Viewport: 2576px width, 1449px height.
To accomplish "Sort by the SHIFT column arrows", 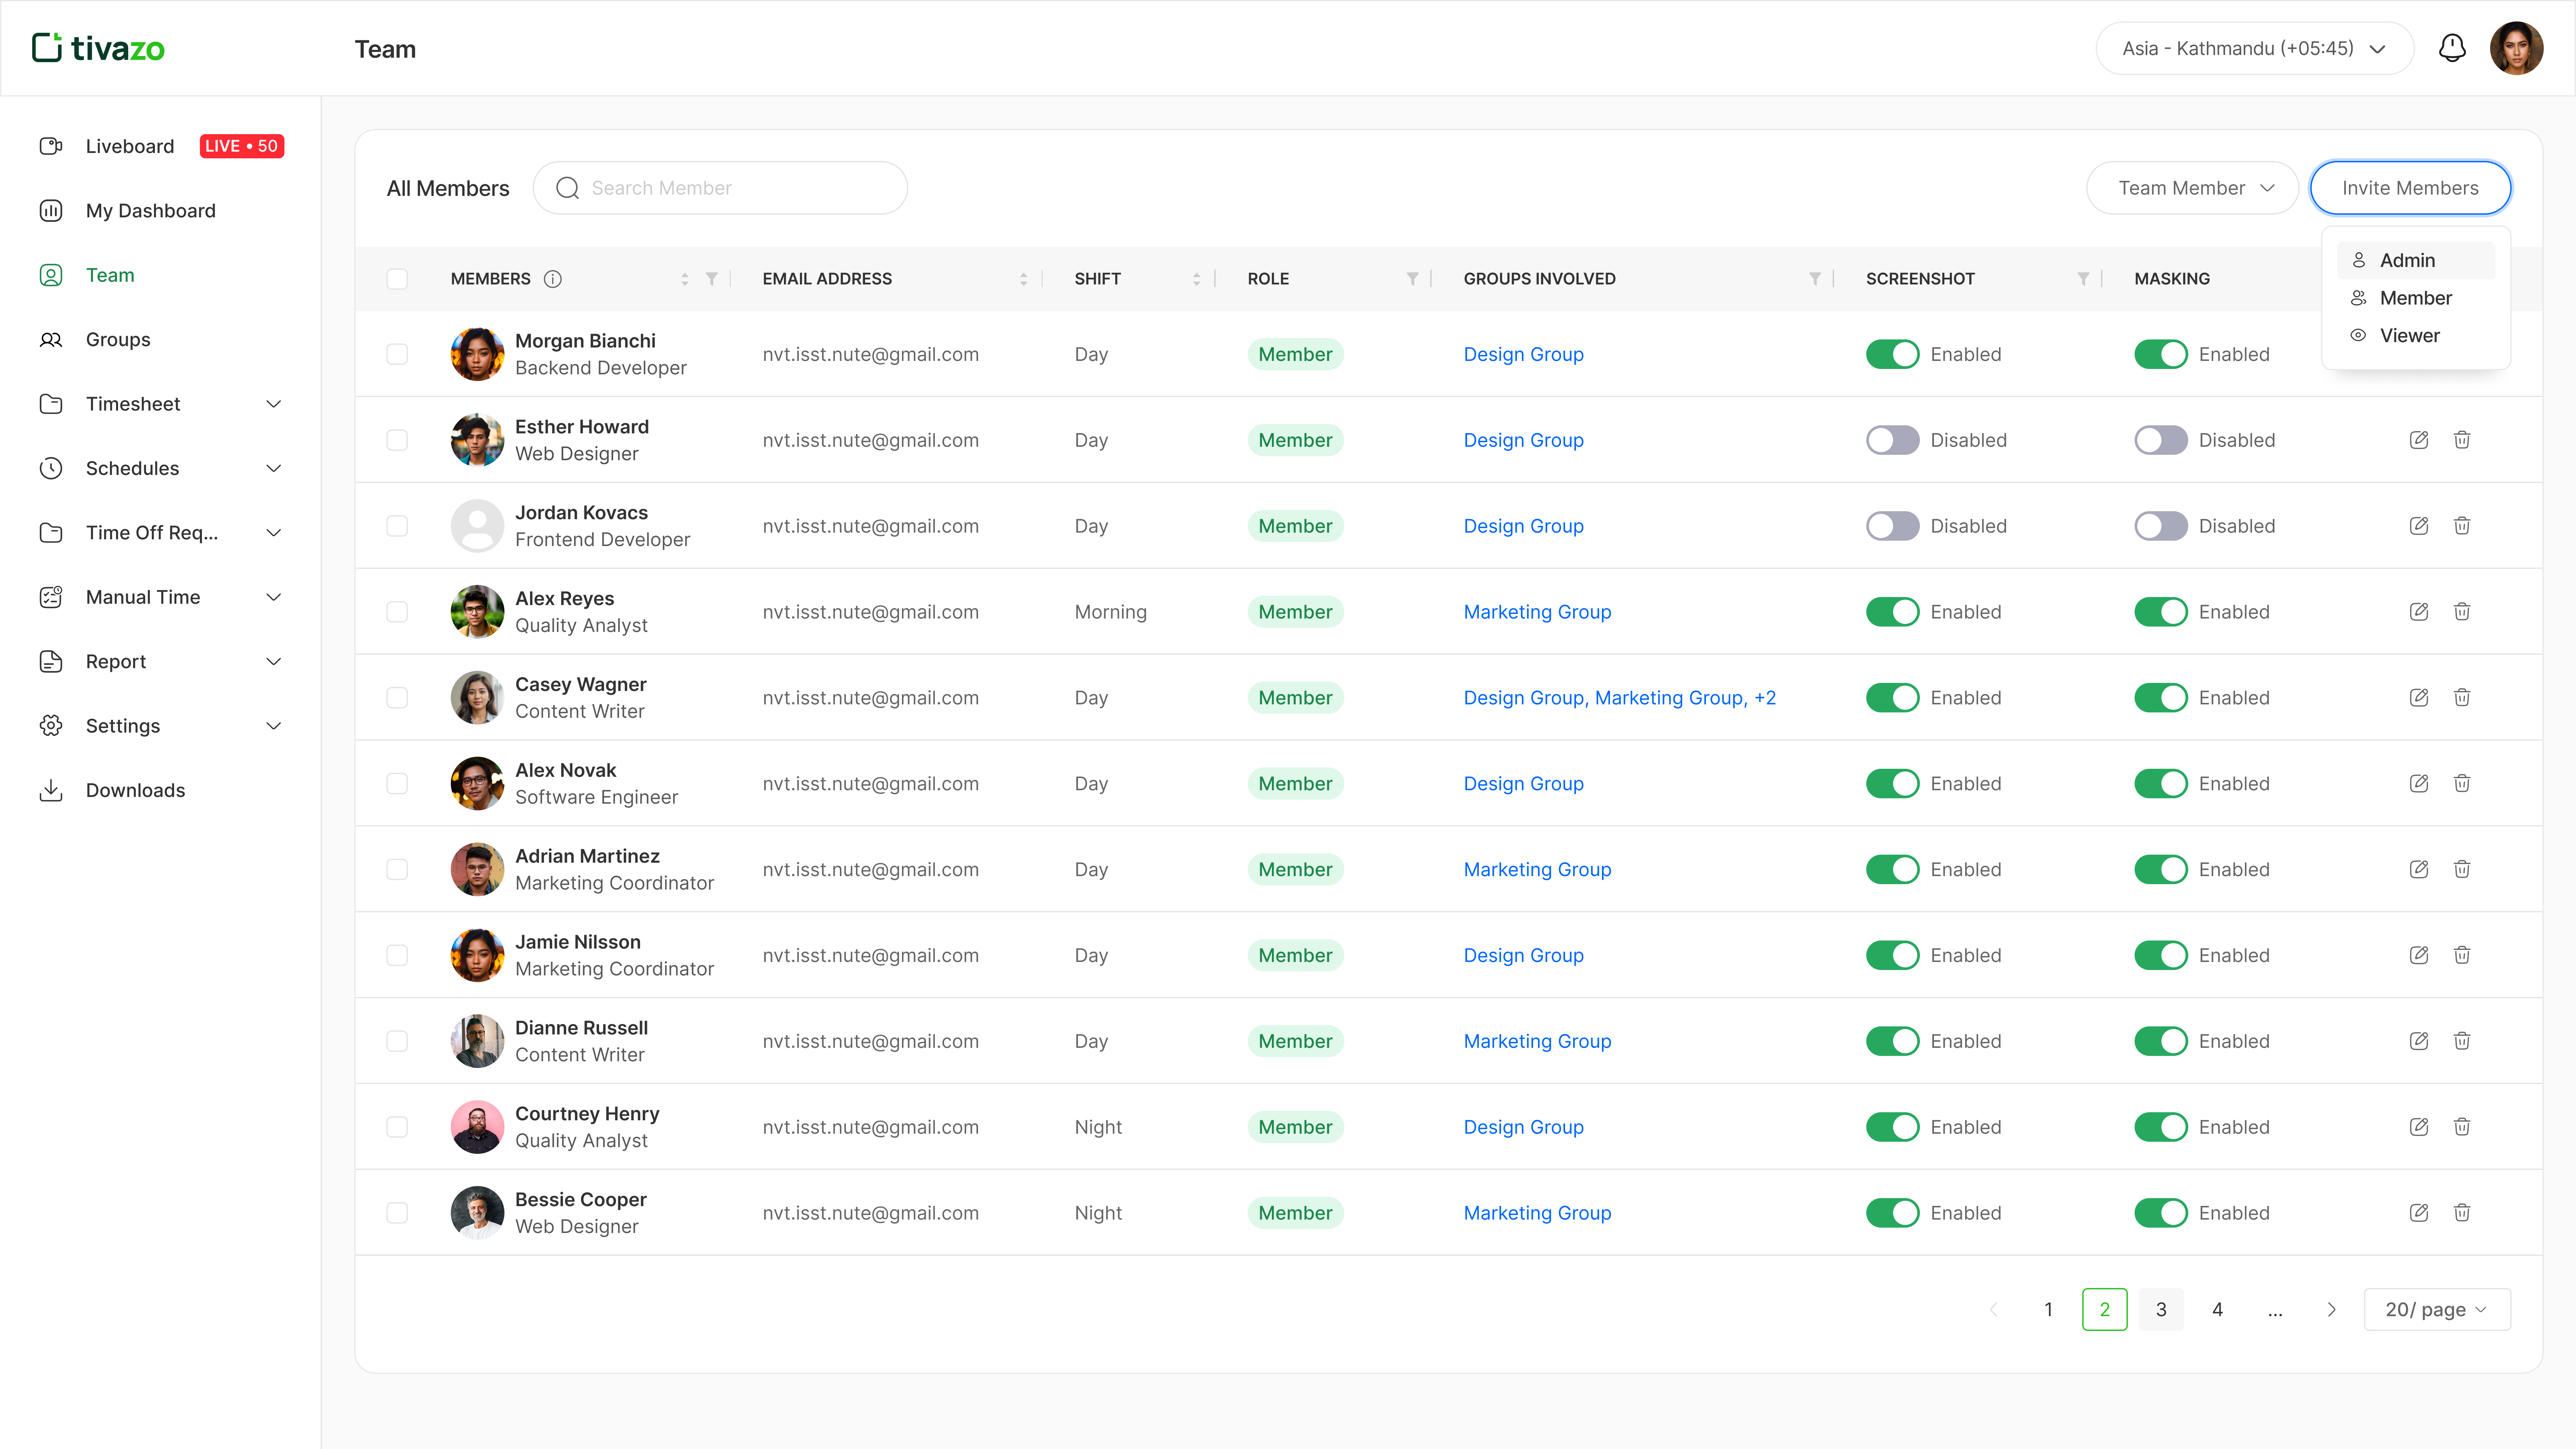I will [1196, 279].
